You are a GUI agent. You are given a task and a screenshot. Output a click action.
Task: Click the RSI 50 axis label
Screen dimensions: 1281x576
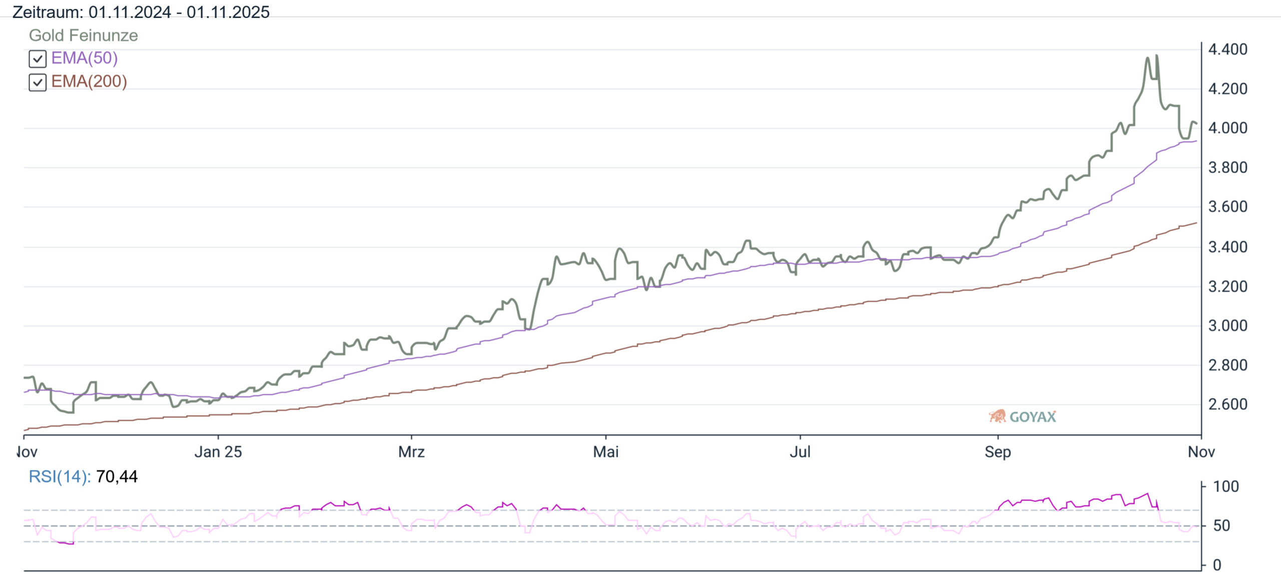(1221, 525)
